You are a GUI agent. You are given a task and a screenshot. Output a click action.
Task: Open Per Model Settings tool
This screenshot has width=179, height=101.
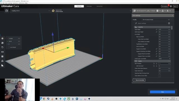point(3,56)
